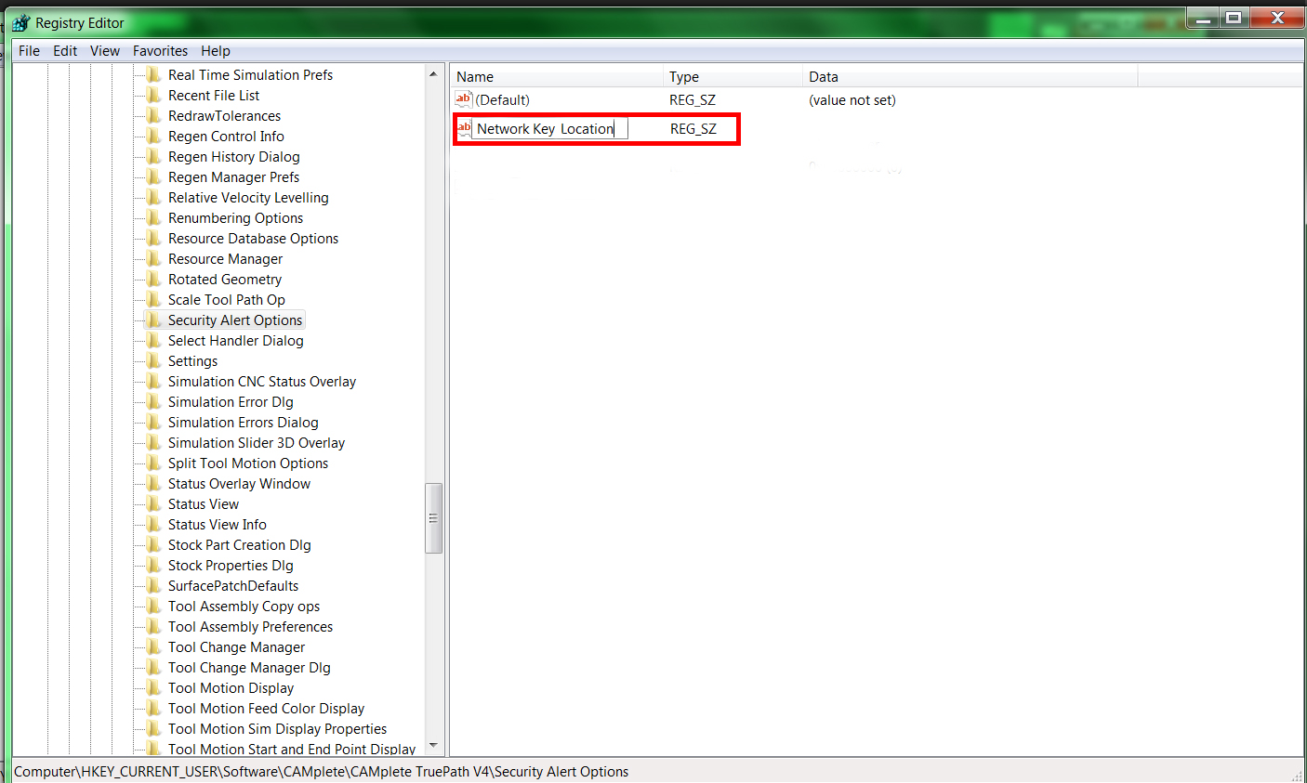Click the REG_SZ type of Network Key Location
The height and width of the screenshot is (783, 1307).
tap(693, 129)
